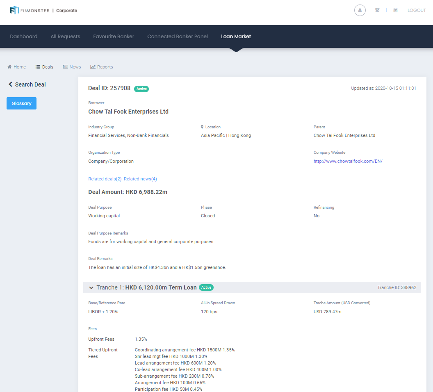Click the Closed phase value
Image resolution: width=433 pixels, height=392 pixels.
pos(207,216)
